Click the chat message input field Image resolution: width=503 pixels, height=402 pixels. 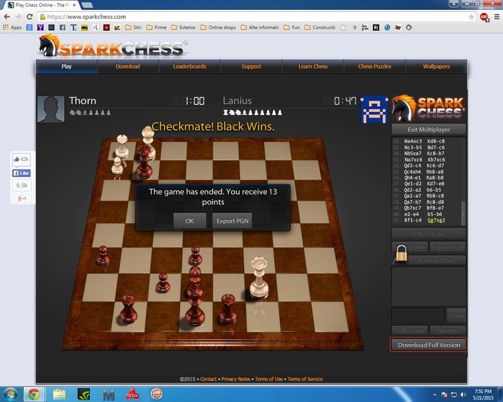(x=417, y=315)
